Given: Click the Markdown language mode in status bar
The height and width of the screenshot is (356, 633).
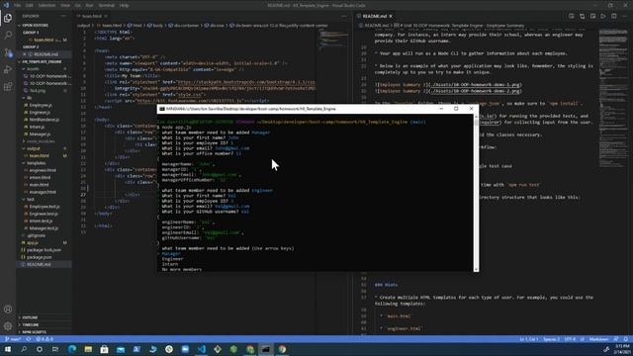Looking at the screenshot, I should (598, 339).
